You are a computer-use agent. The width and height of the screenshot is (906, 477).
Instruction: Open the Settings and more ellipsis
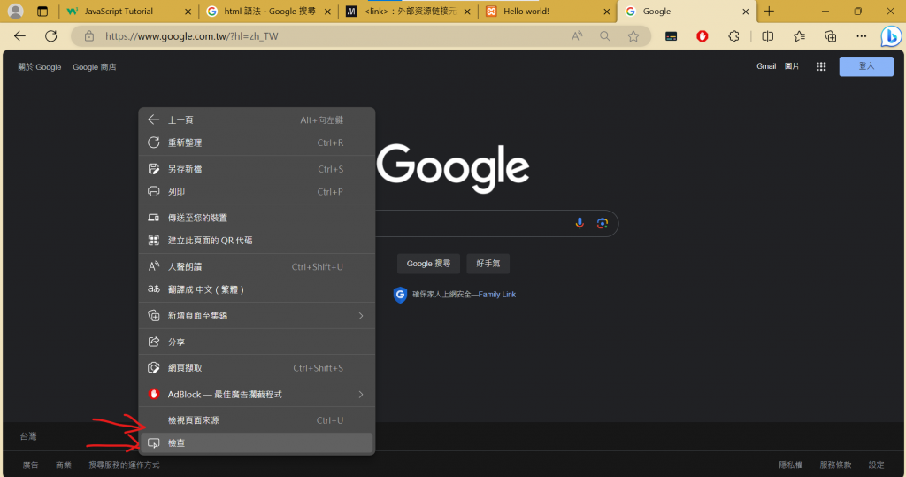862,36
